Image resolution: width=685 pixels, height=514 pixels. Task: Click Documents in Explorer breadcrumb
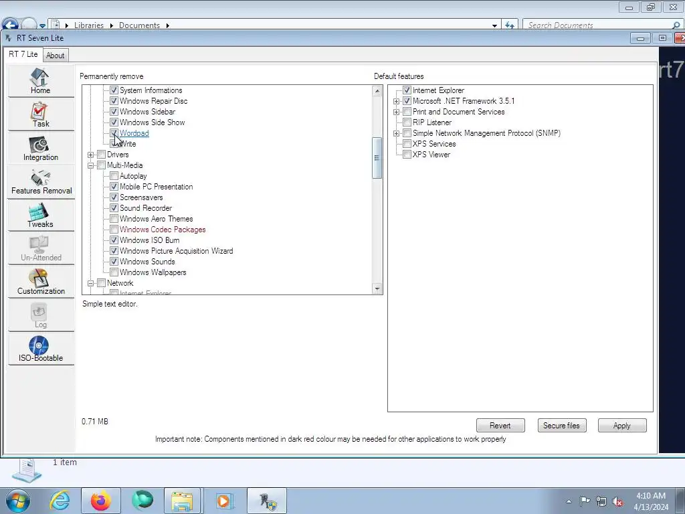coord(139,25)
